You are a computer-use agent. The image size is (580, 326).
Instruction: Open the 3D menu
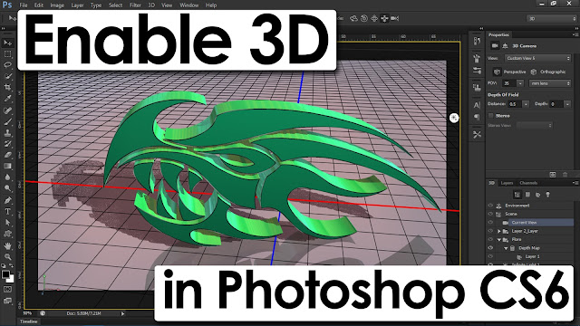pyautogui.click(x=151, y=5)
